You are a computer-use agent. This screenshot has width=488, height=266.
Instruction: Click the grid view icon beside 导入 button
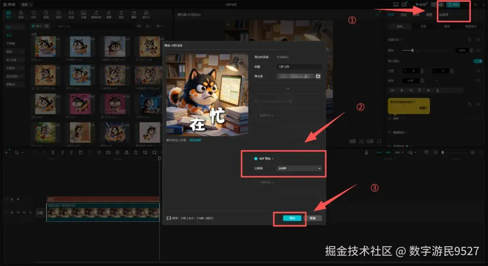[47, 26]
